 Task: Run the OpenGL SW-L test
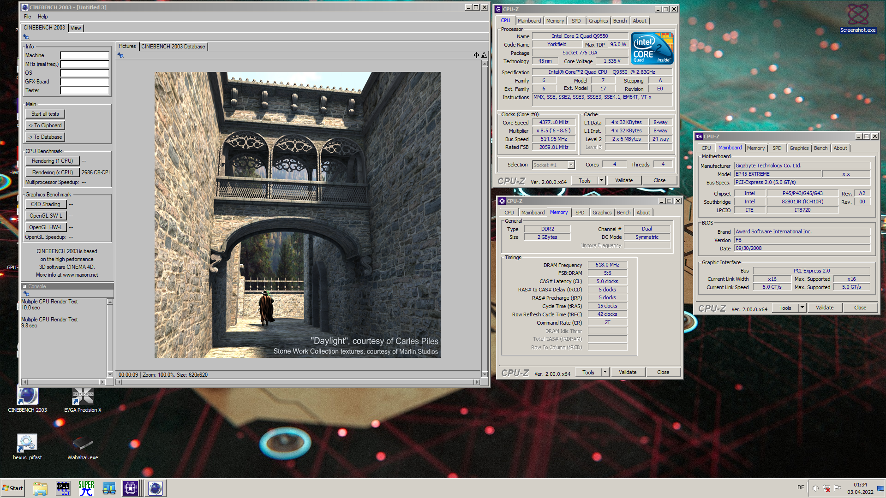[x=46, y=216]
